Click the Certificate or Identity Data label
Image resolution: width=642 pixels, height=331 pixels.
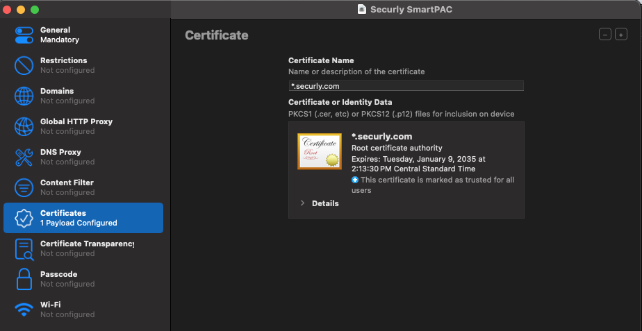340,102
